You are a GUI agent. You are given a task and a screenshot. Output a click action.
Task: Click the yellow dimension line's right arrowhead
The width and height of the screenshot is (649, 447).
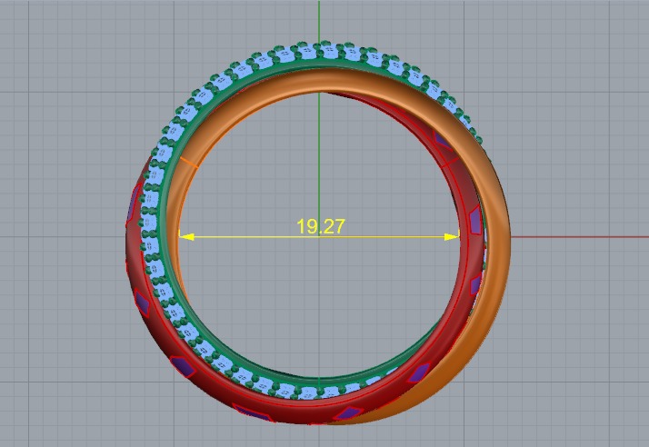(x=452, y=237)
